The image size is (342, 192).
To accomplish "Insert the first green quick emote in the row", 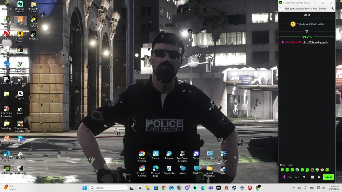I will (282, 170).
